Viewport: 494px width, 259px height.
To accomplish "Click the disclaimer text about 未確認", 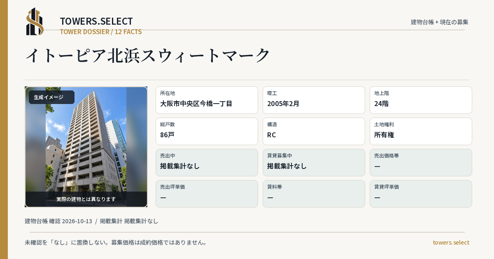I will [x=116, y=243].
